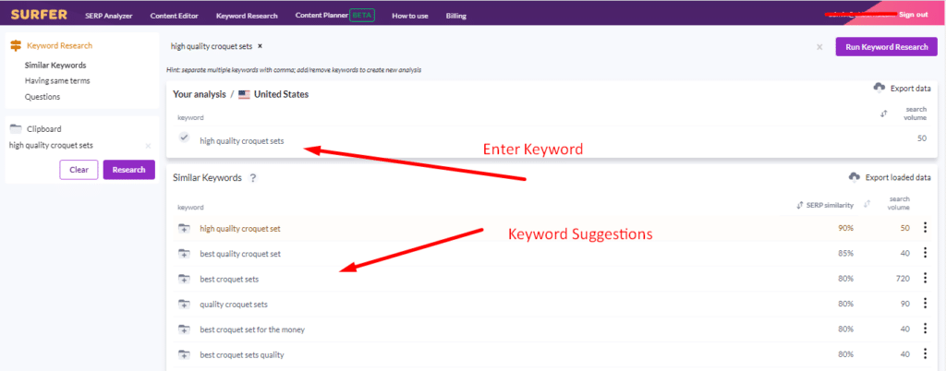This screenshot has height=371, width=946.
Task: Click the United States flag icon
Action: coord(244,94)
